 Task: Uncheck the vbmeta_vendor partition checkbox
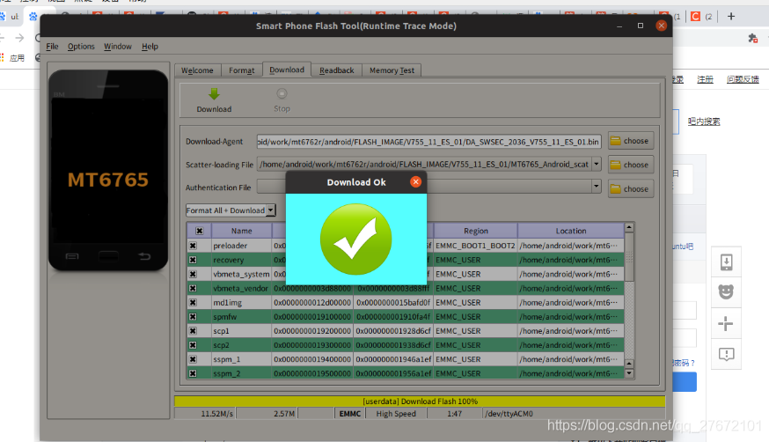click(193, 288)
